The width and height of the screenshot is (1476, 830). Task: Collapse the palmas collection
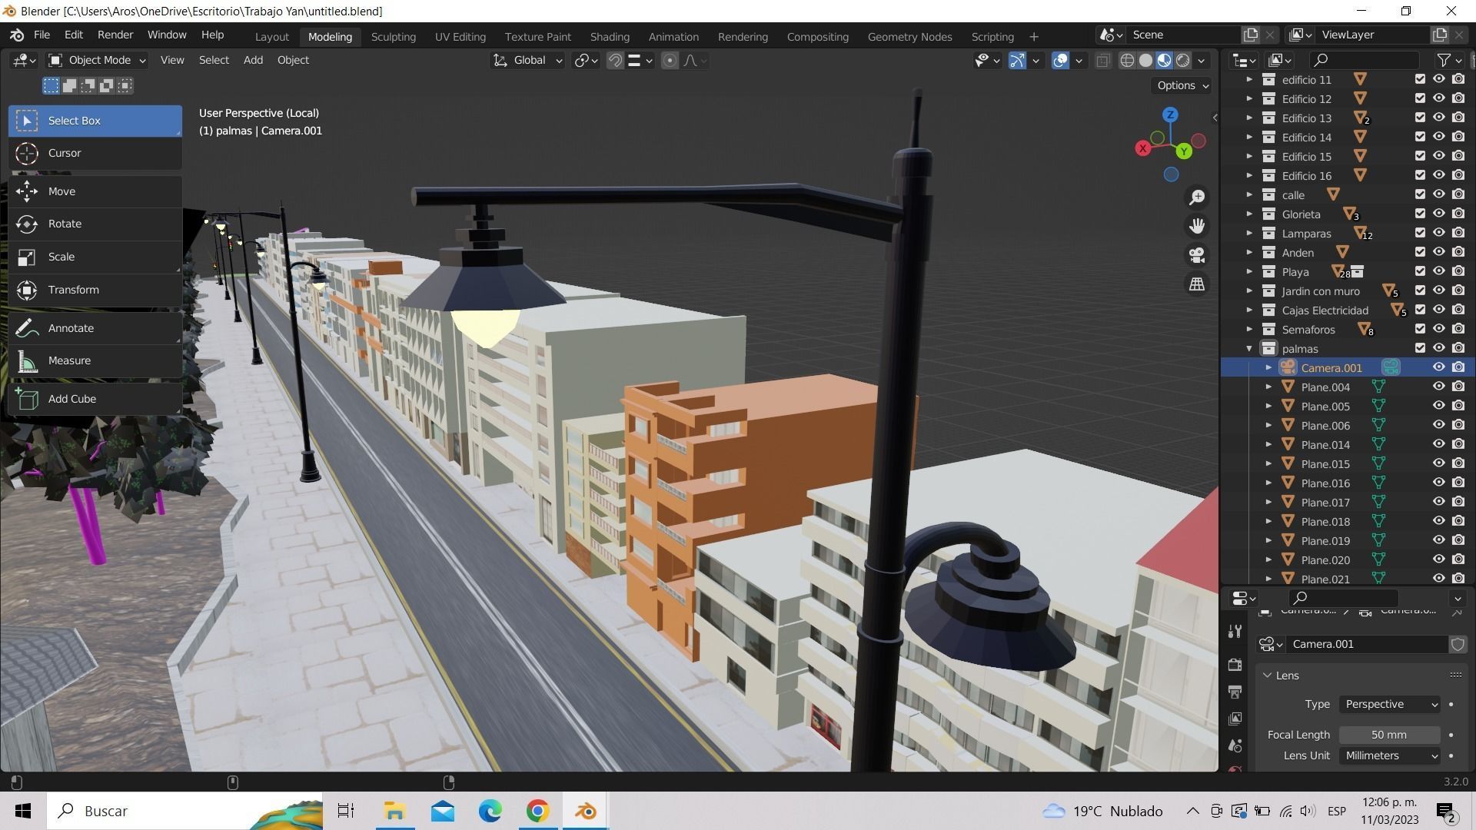pyautogui.click(x=1249, y=348)
